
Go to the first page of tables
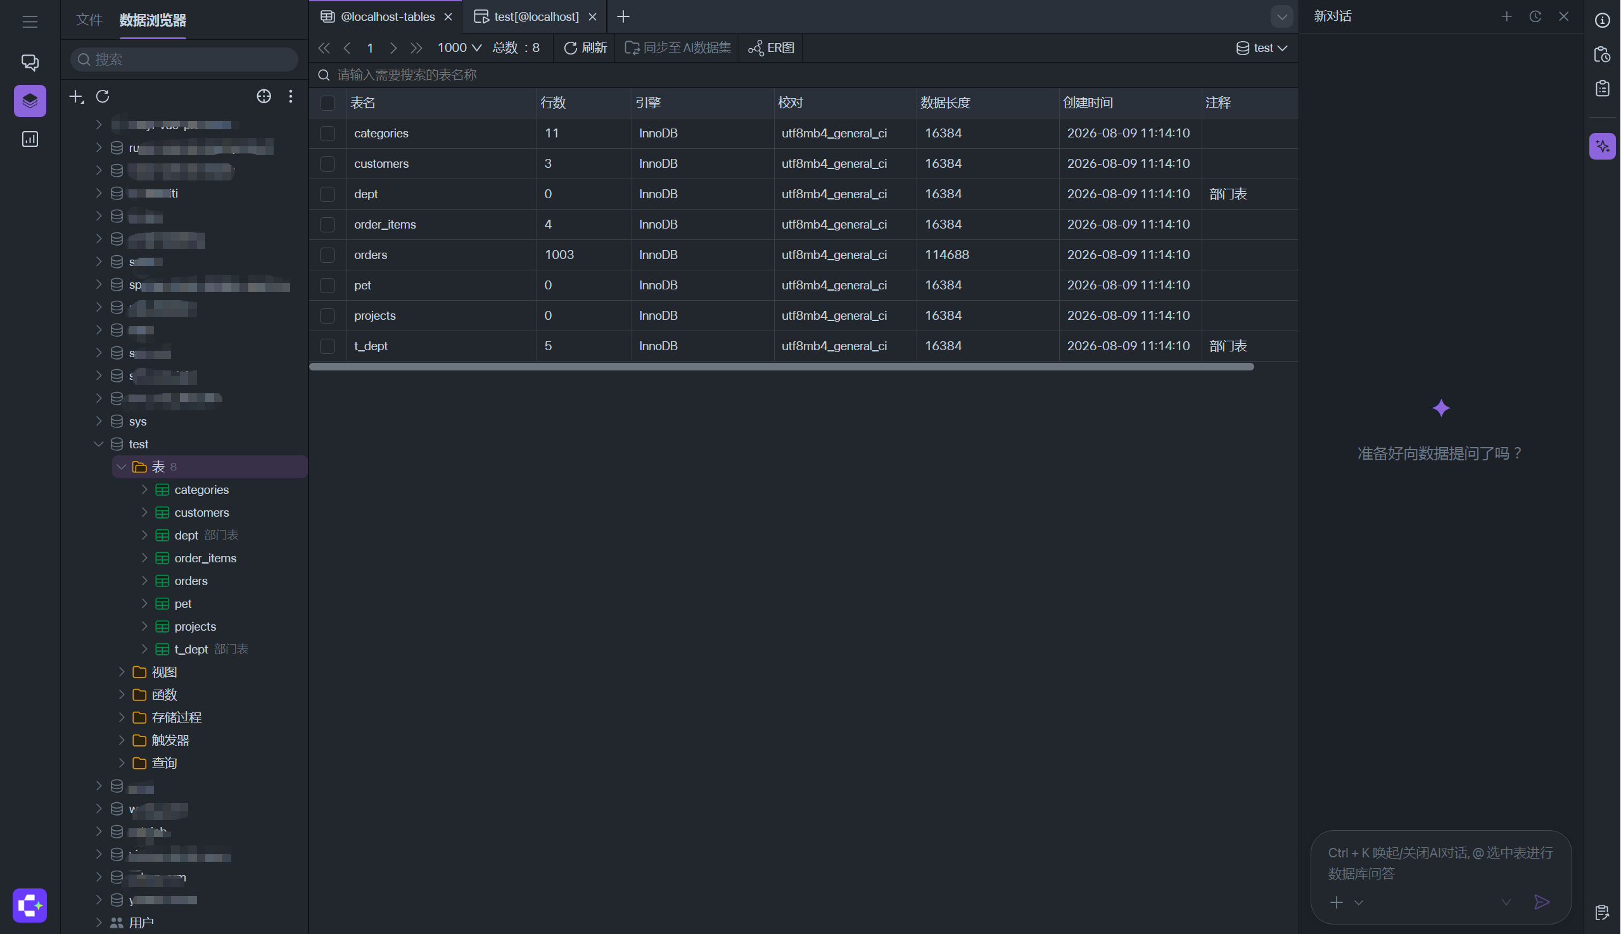point(324,48)
